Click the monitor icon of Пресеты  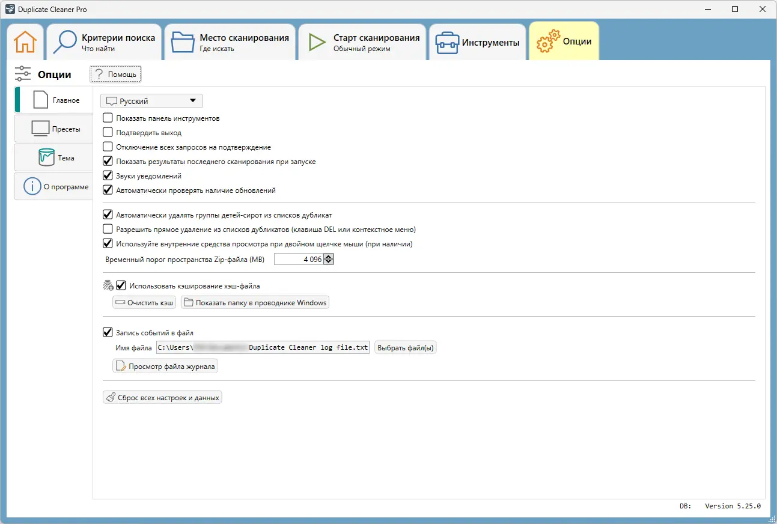(40, 129)
